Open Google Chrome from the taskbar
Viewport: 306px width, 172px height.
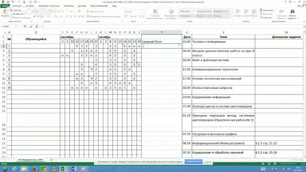click(44, 169)
